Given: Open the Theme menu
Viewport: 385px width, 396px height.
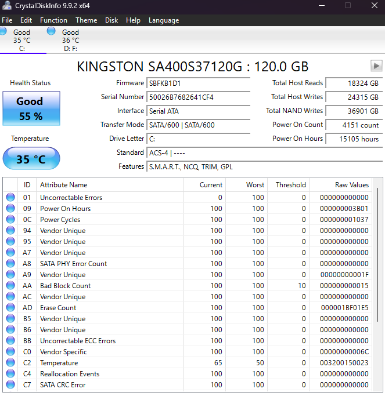Looking at the screenshot, I should pos(87,20).
